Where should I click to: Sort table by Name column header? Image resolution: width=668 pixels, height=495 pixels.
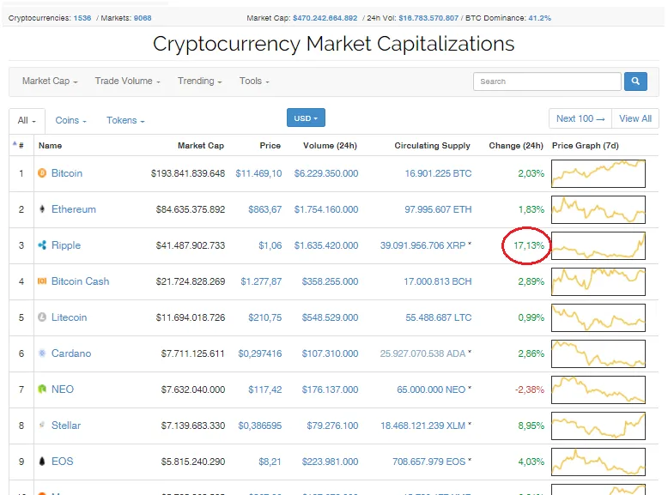pos(50,146)
